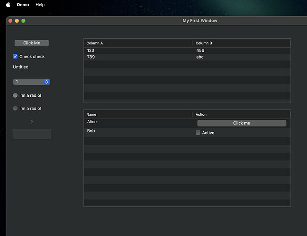The height and width of the screenshot is (236, 307).
Task: Zoom My First Window with green button
Action: click(23, 21)
